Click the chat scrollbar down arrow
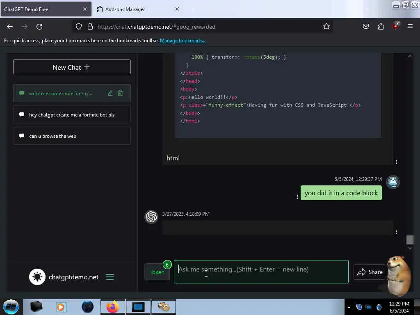The width and height of the screenshot is (420, 315). click(410, 248)
